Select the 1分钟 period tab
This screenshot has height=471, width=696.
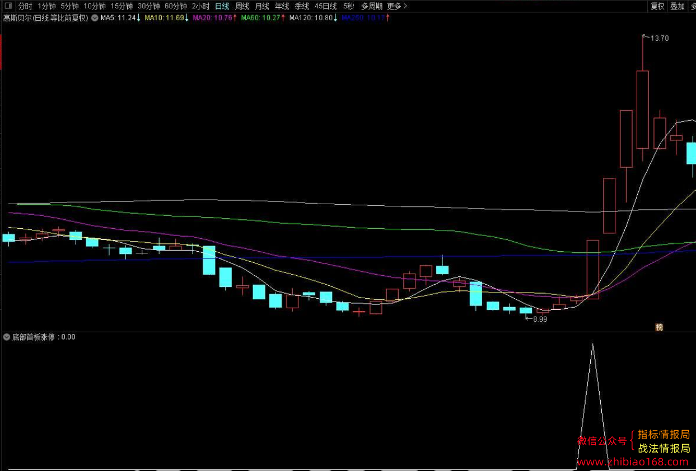tap(46, 6)
